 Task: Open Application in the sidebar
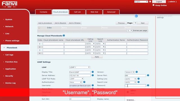coord(10,69)
